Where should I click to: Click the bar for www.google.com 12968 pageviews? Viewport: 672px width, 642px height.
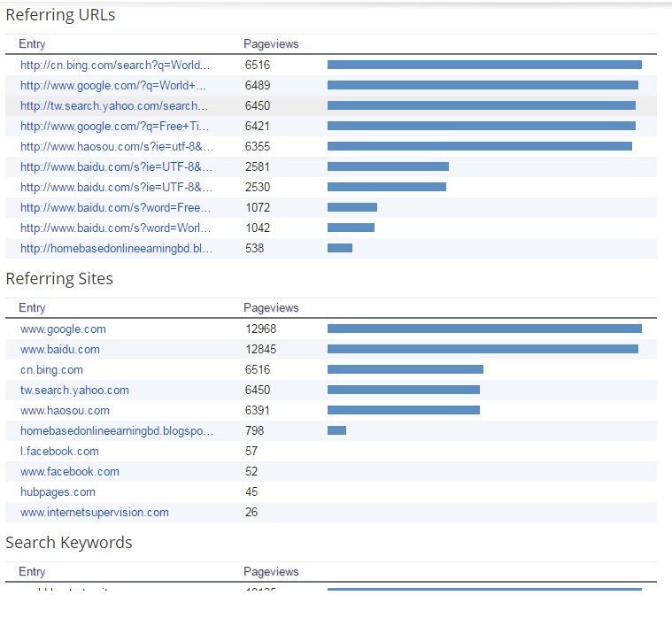pyautogui.click(x=483, y=329)
